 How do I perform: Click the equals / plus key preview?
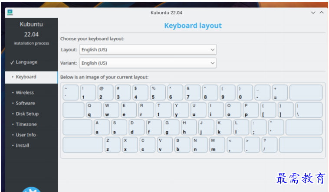tap(280, 92)
